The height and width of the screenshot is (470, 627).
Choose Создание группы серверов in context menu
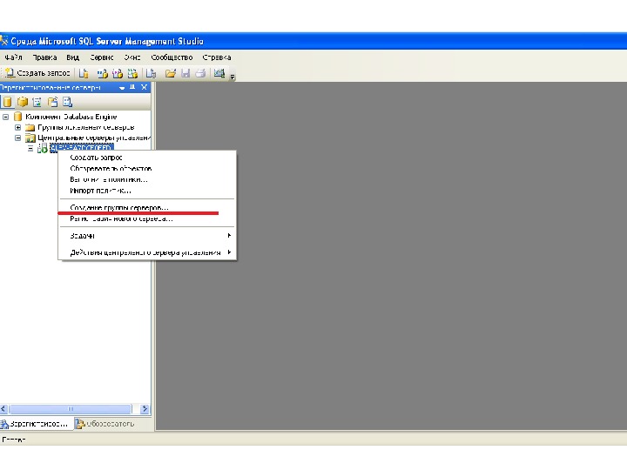click(x=147, y=208)
